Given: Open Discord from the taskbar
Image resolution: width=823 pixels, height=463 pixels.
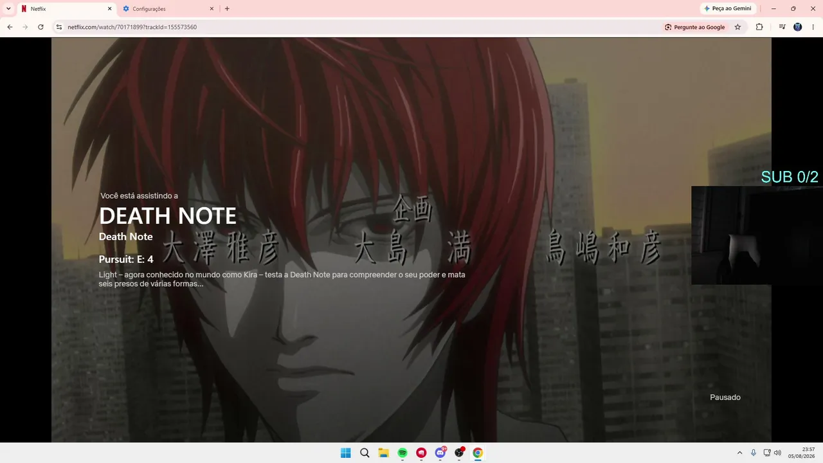Looking at the screenshot, I should click(440, 453).
